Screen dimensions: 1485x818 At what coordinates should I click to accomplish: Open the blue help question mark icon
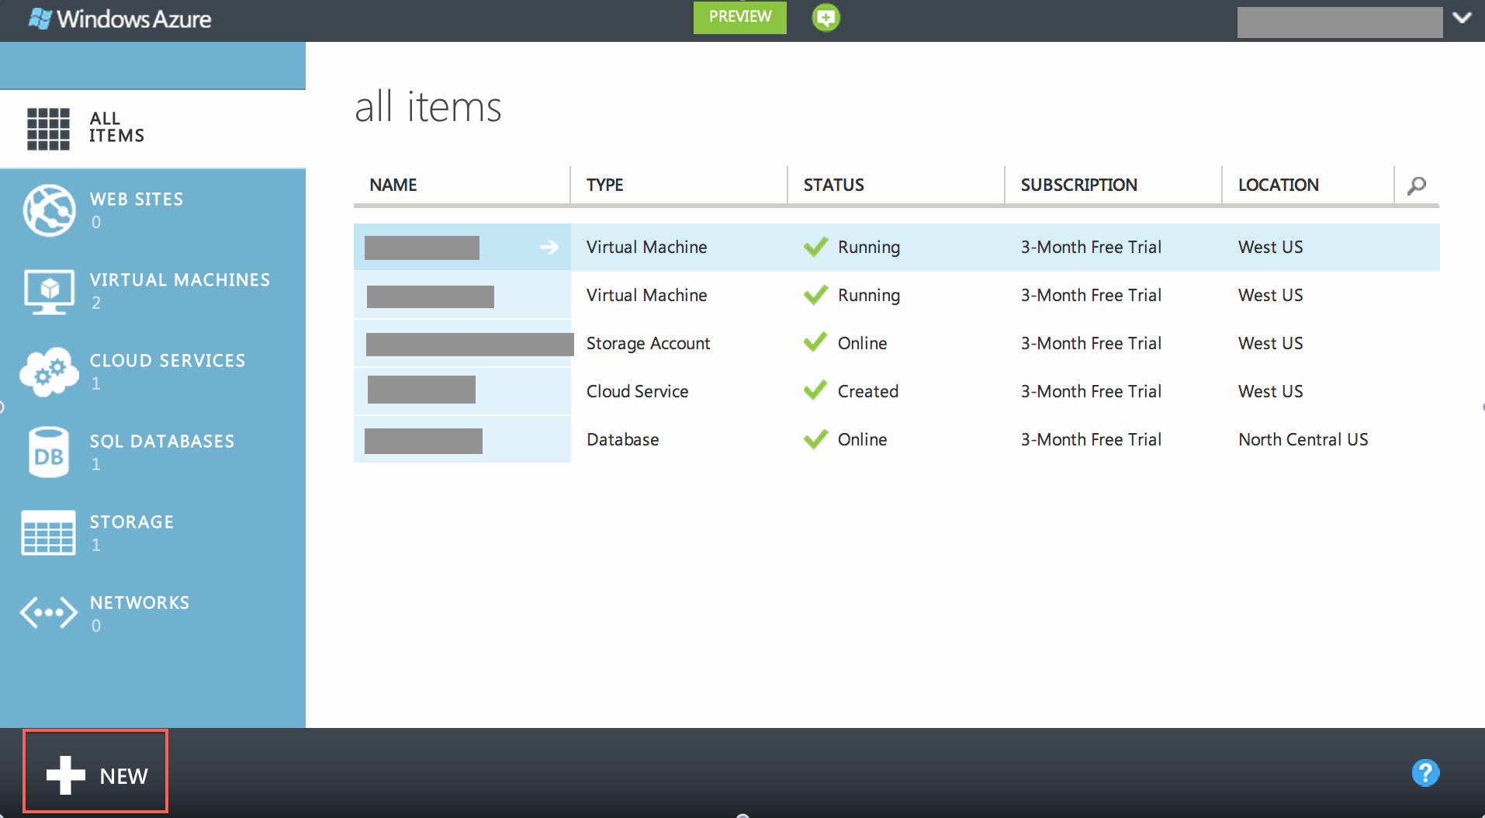1425,772
